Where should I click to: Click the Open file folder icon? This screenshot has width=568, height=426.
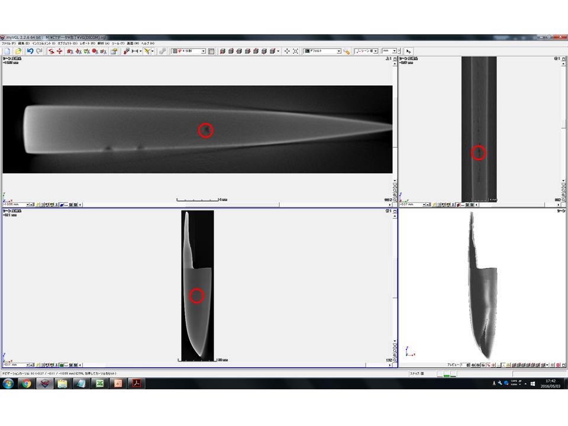point(18,51)
